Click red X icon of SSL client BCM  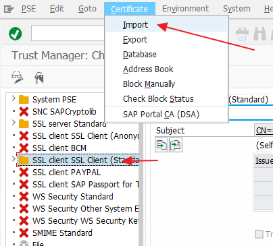point(24,148)
